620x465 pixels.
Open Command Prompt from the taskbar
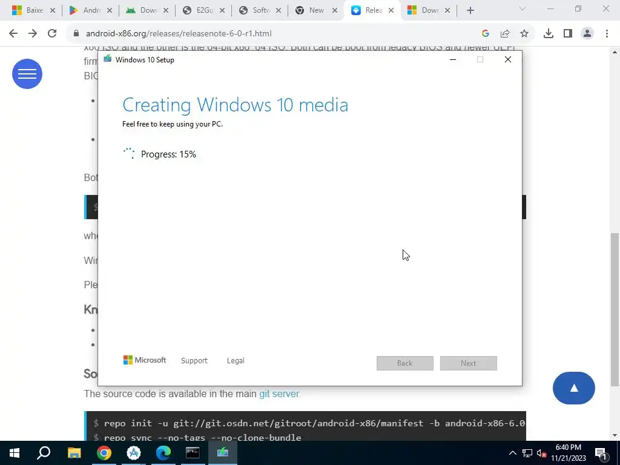click(x=193, y=453)
